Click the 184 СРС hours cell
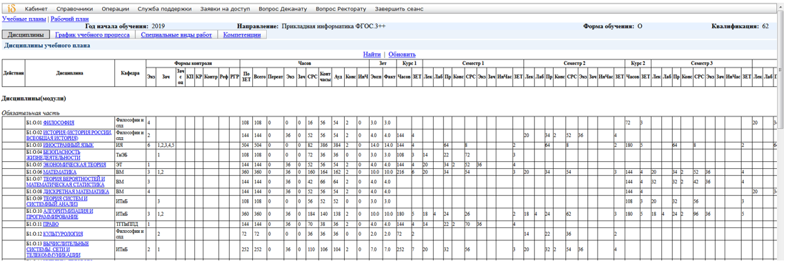788x268 pixels. point(312,215)
